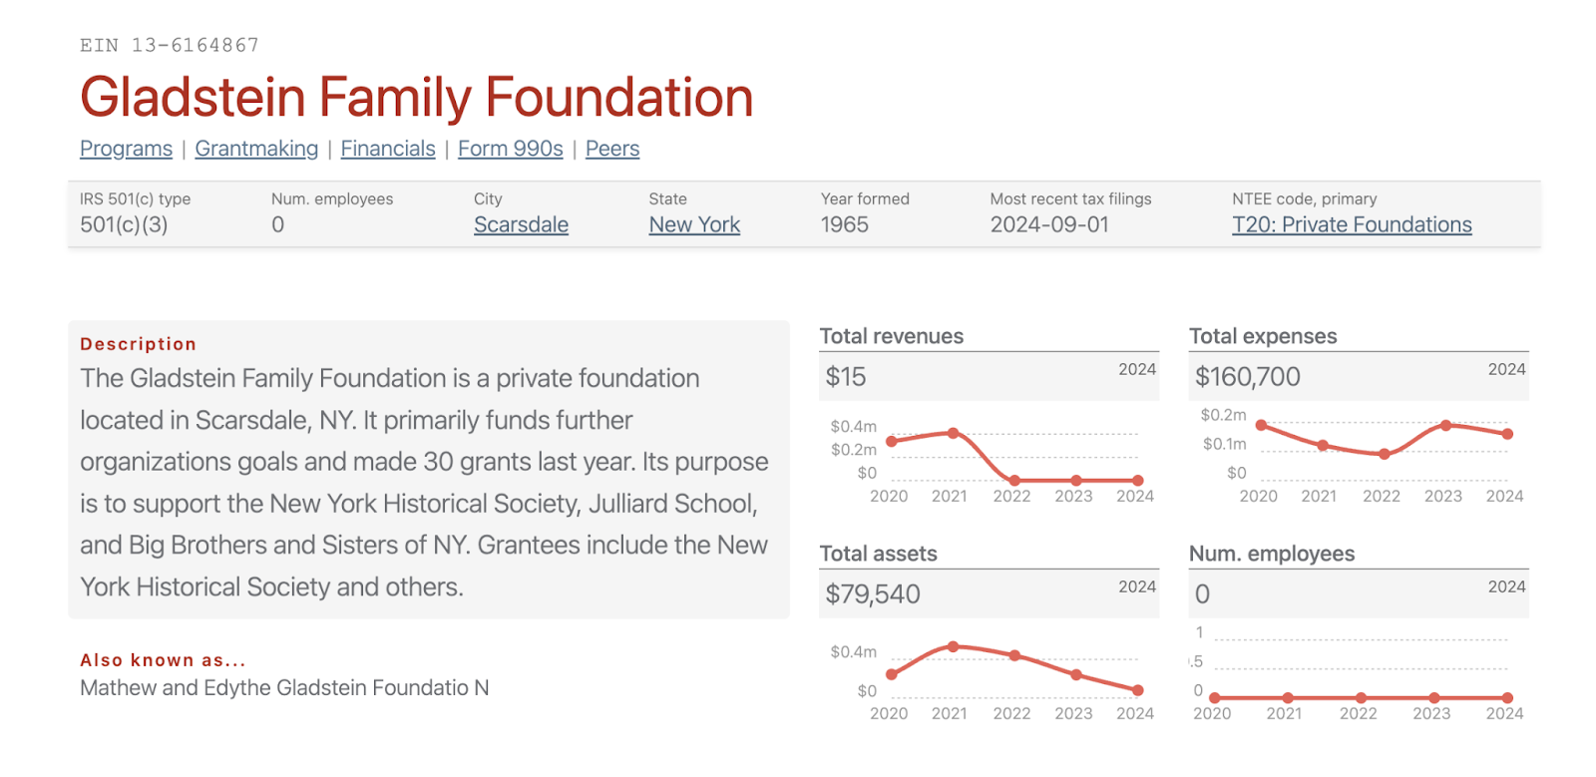This screenshot has height=777, width=1596.
Task: Click the $79,540 total assets value
Action: pos(873,594)
